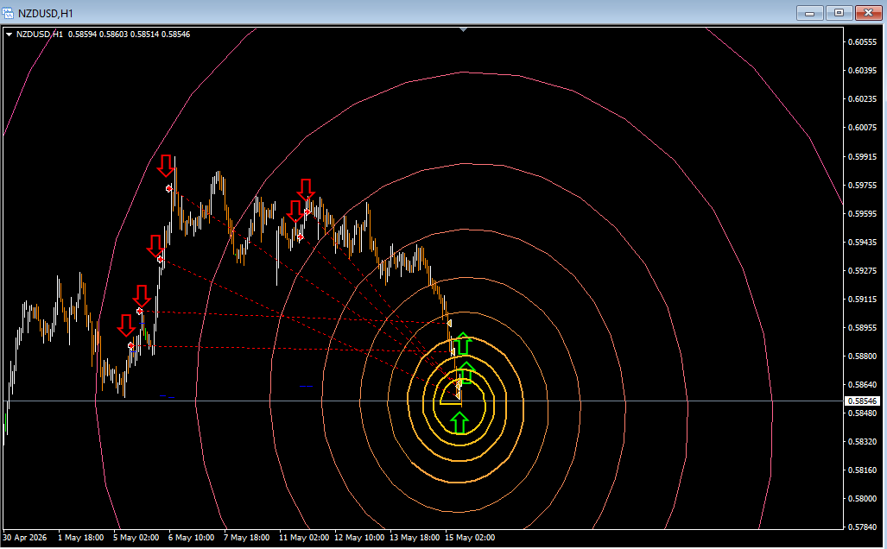Viewport: 887px width, 549px height.
Task: Click the 0.59115 price scale label
Action: 862,299
